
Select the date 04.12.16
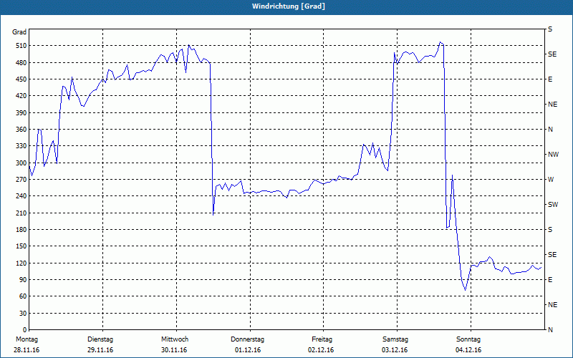468,350
